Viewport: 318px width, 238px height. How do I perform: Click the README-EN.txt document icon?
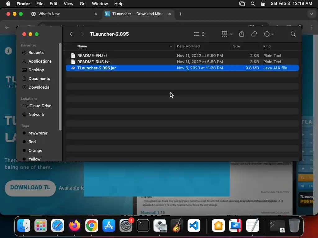73,55
